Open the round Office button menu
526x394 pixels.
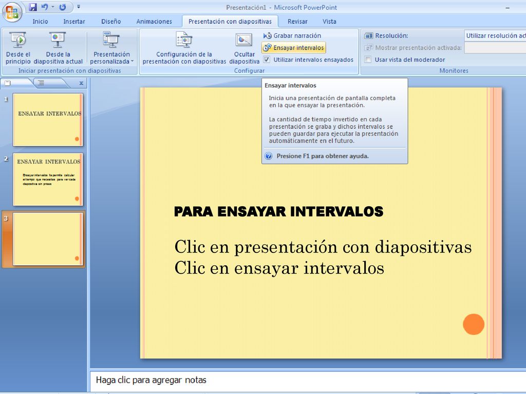click(x=12, y=12)
